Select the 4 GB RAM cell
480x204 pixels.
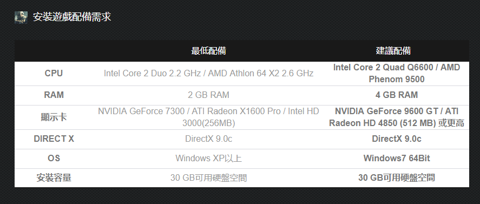tap(397, 95)
